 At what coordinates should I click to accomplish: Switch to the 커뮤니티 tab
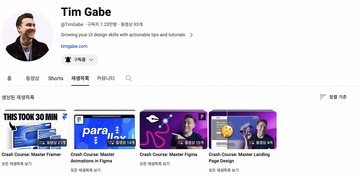point(105,78)
